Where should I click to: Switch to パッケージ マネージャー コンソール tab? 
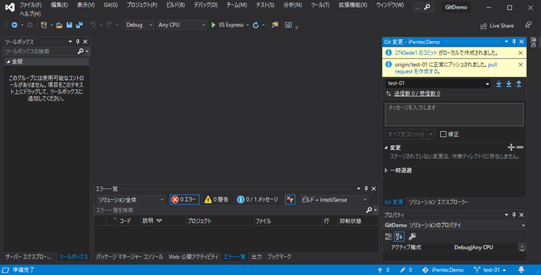[x=129, y=257]
